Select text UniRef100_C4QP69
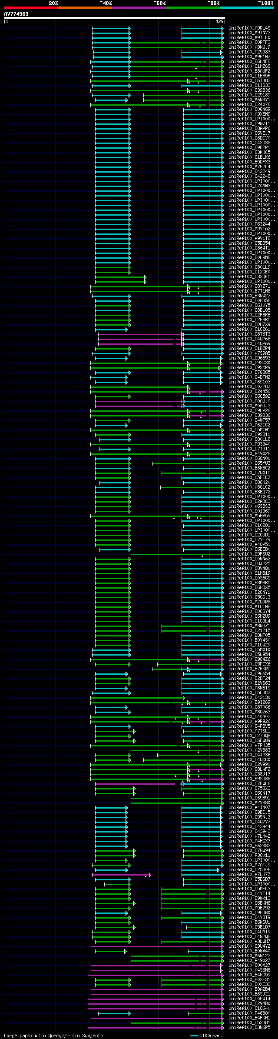 click(x=249, y=344)
